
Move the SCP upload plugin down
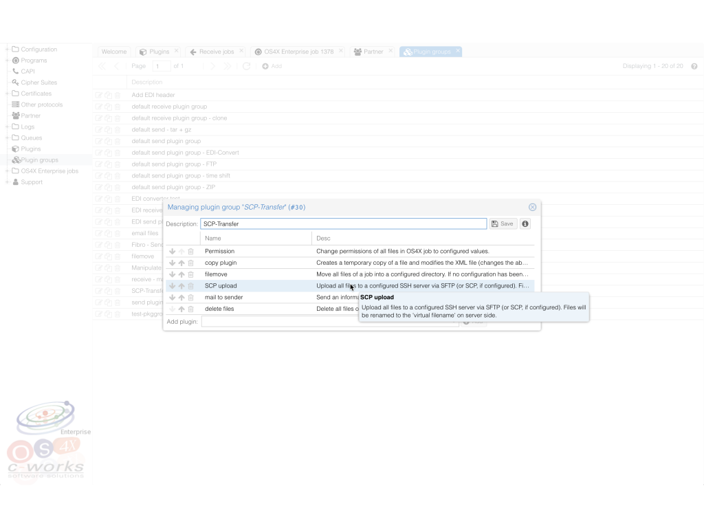pyautogui.click(x=172, y=285)
